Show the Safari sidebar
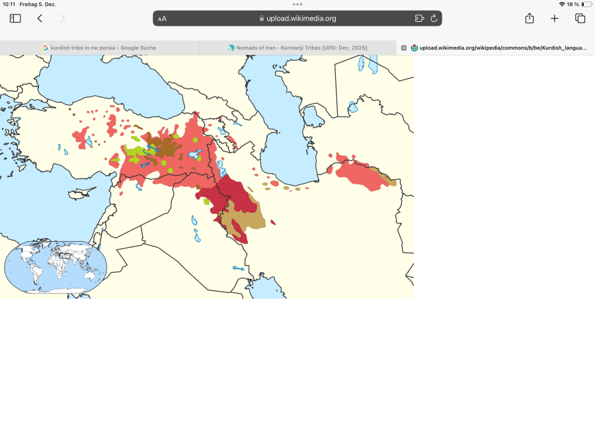 point(15,19)
